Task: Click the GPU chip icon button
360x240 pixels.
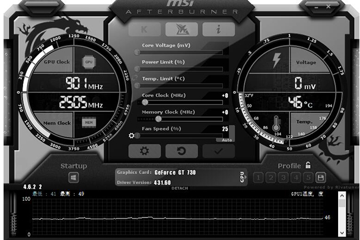Action: pos(89,62)
